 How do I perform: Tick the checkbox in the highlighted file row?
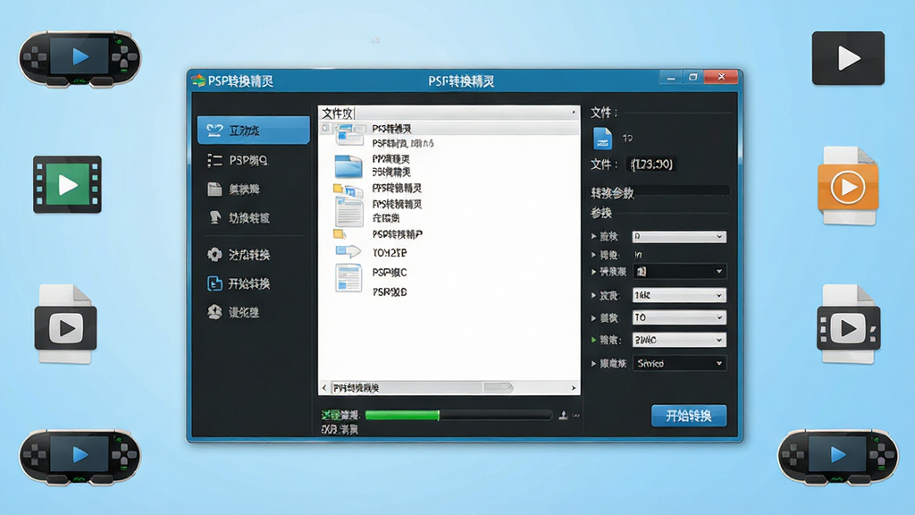(x=325, y=128)
